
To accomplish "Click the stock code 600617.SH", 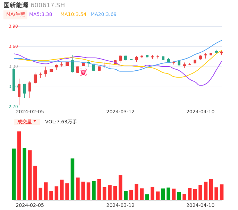I will pyautogui.click(x=48, y=5).
